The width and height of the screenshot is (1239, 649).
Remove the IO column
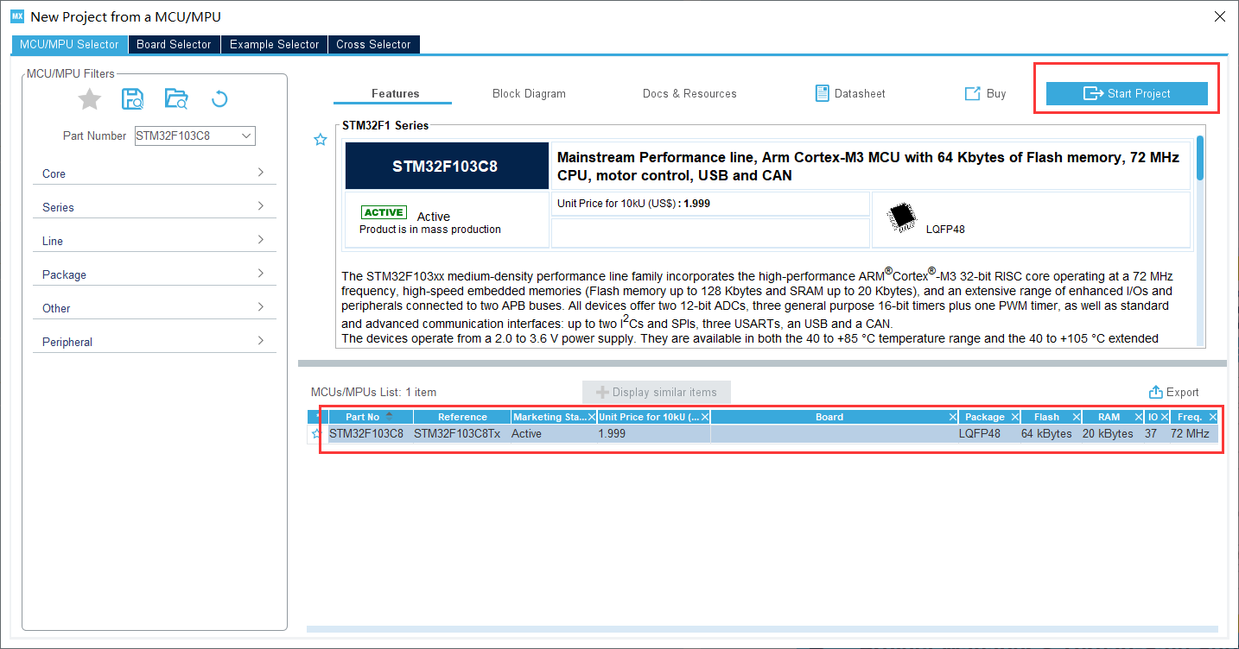pyautogui.click(x=1166, y=417)
